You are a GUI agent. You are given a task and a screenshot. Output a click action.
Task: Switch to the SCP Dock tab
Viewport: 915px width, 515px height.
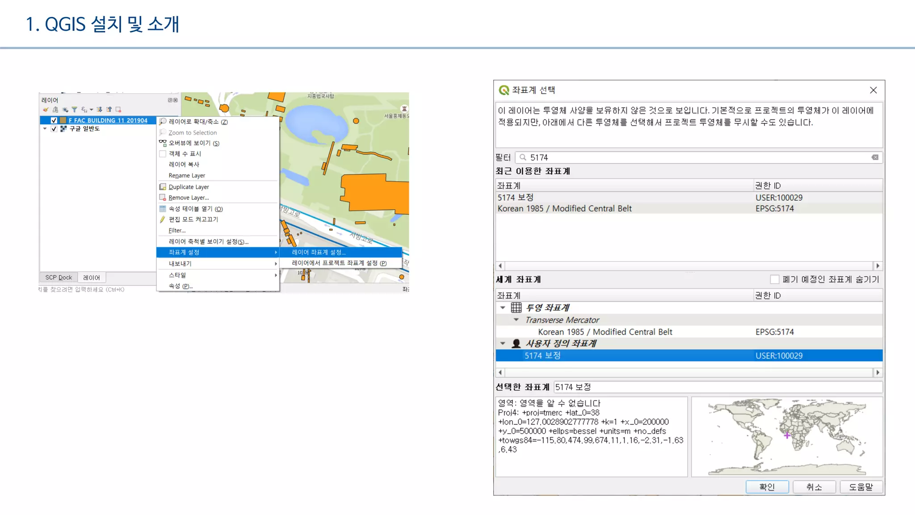[59, 278]
